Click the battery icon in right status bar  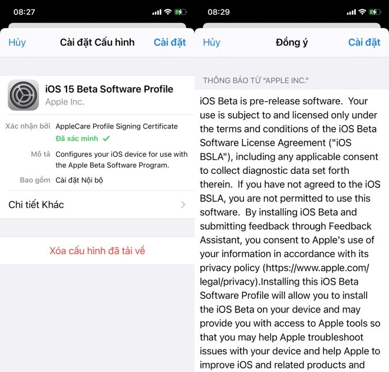click(x=375, y=12)
